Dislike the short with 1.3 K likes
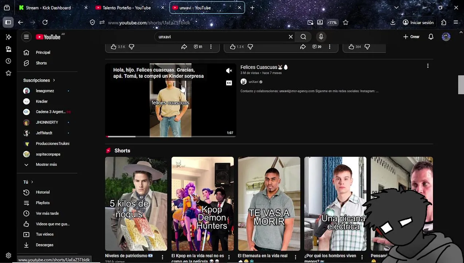This screenshot has height=263, width=464. click(250, 47)
